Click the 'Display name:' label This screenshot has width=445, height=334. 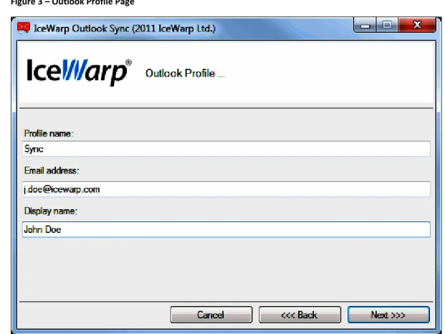click(50, 211)
